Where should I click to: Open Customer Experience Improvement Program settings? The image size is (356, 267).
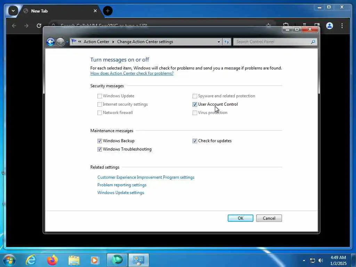(x=146, y=177)
